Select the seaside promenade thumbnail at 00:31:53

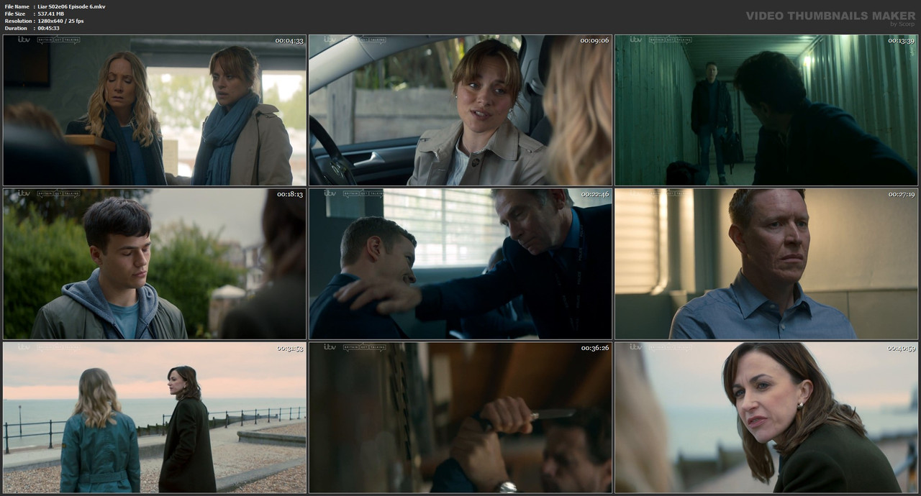pyautogui.click(x=155, y=417)
